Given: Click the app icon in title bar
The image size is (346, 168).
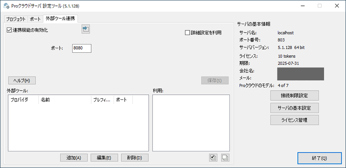Looking at the screenshot, I should (6, 6).
